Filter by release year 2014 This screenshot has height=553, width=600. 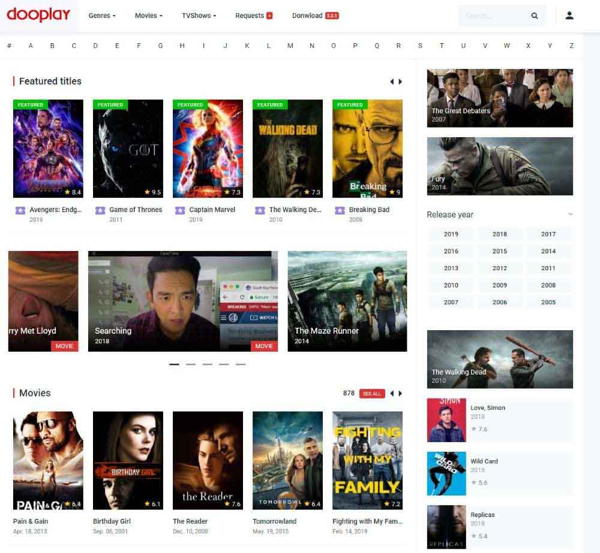[548, 251]
